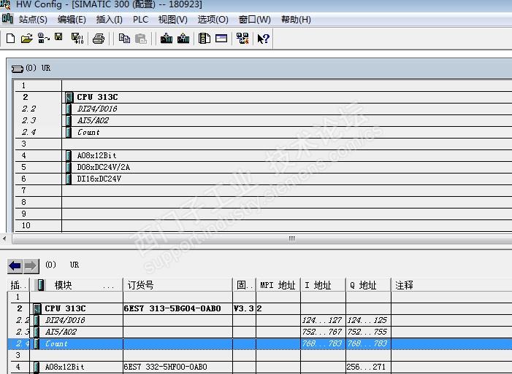Click the 固.. firmware column header
Screen dimensions: 512x374
[244, 285]
